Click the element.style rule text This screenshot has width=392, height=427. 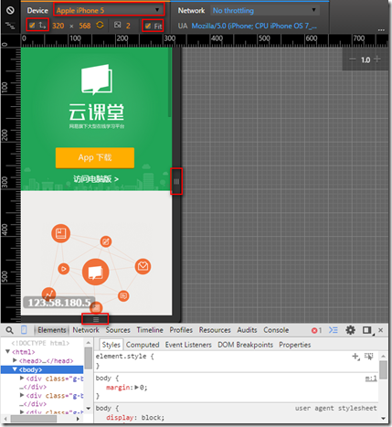click(x=125, y=357)
